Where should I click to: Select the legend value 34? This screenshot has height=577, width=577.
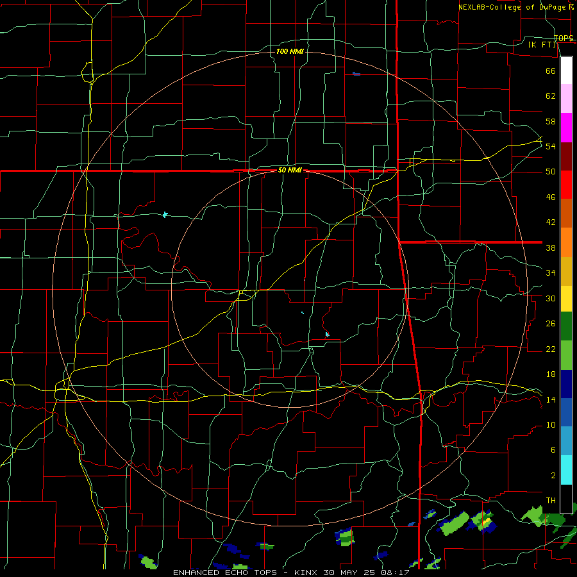click(551, 273)
